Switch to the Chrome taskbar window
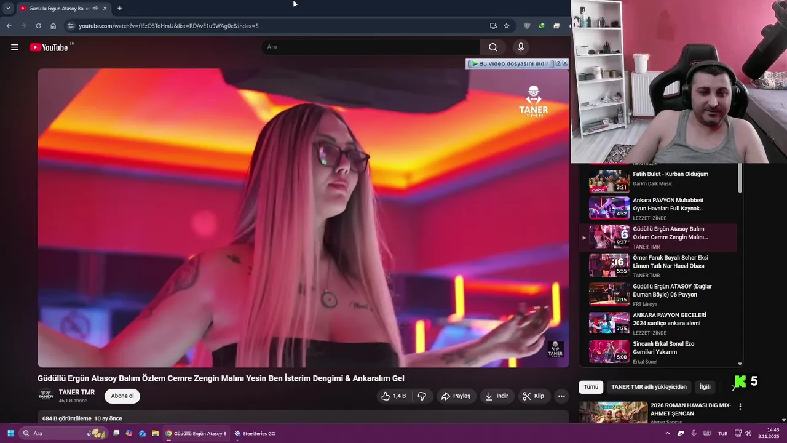Screen dimensions: 787x443 (196, 433)
